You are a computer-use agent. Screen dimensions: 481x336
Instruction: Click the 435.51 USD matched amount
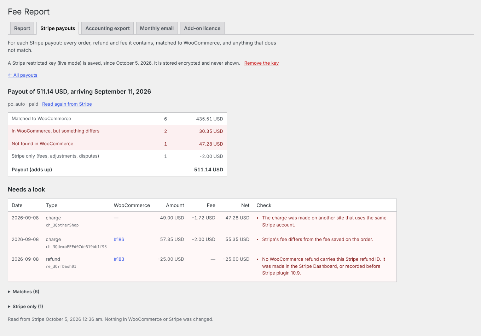click(209, 119)
